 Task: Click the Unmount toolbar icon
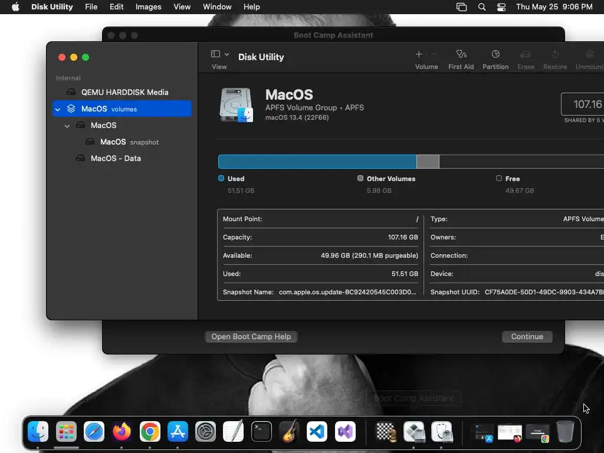[x=590, y=54]
